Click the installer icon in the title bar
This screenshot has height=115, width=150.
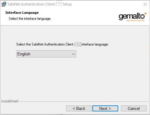(4, 4)
